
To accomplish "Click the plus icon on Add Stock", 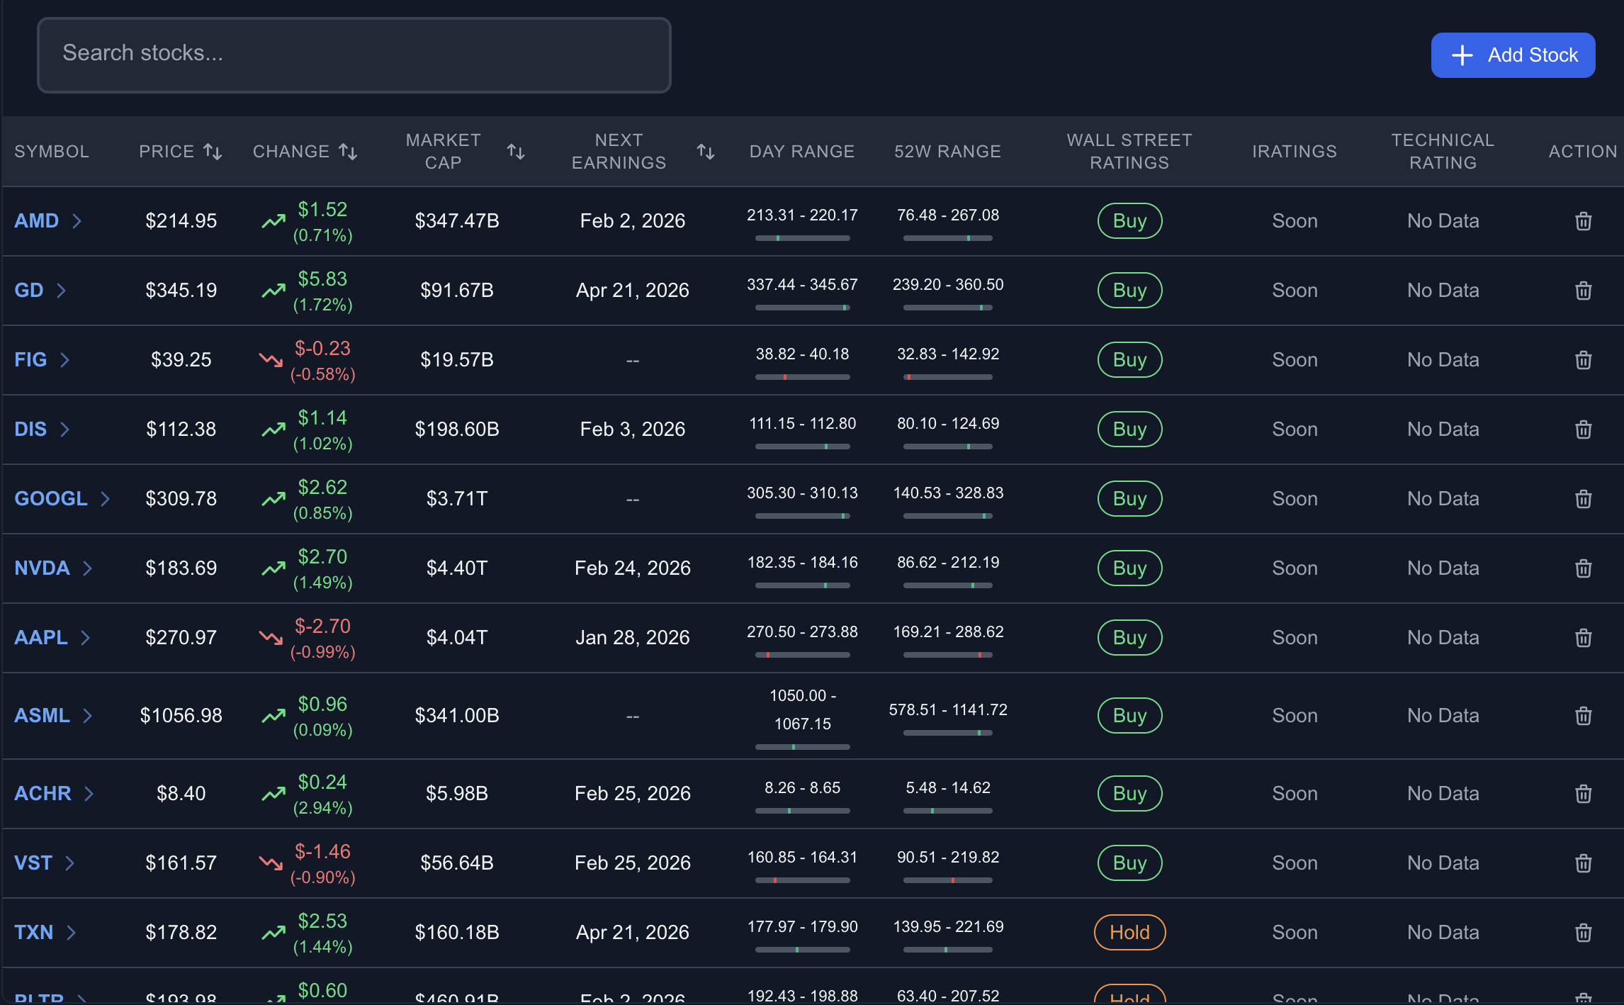I will click(1462, 55).
